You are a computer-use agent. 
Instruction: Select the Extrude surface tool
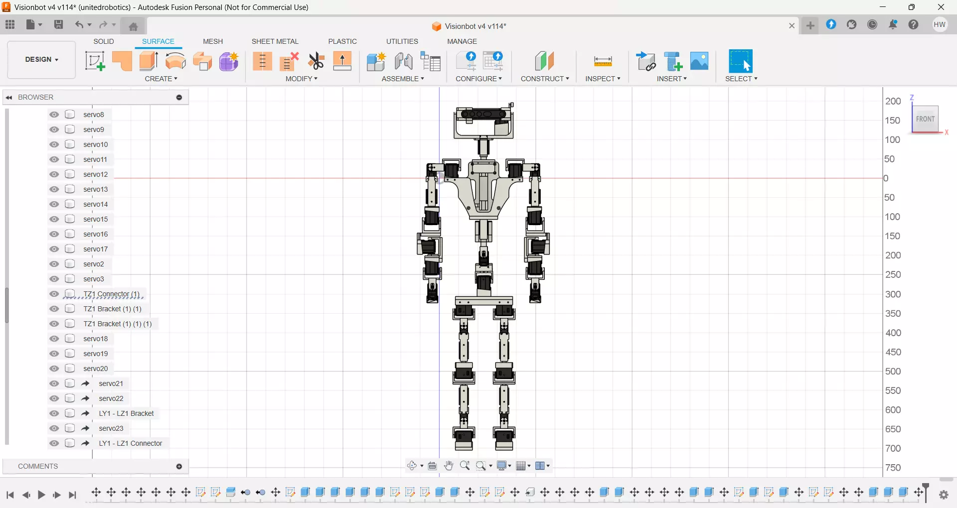pos(122,61)
